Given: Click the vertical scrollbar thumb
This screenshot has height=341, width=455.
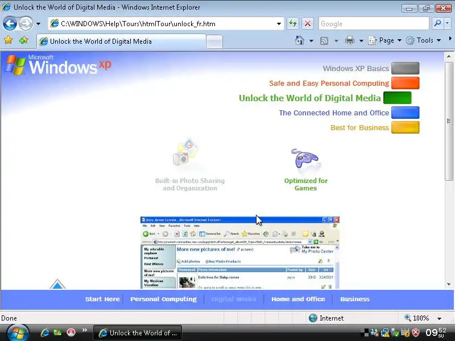Looking at the screenshot, I should 449,120.
